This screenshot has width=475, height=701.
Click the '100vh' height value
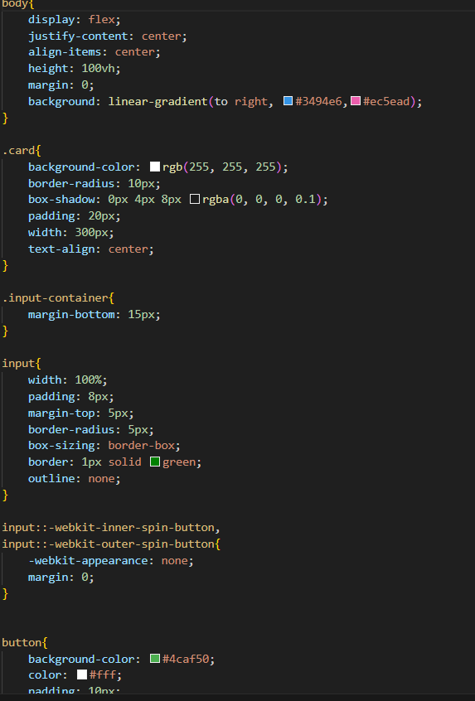pyautogui.click(x=98, y=69)
